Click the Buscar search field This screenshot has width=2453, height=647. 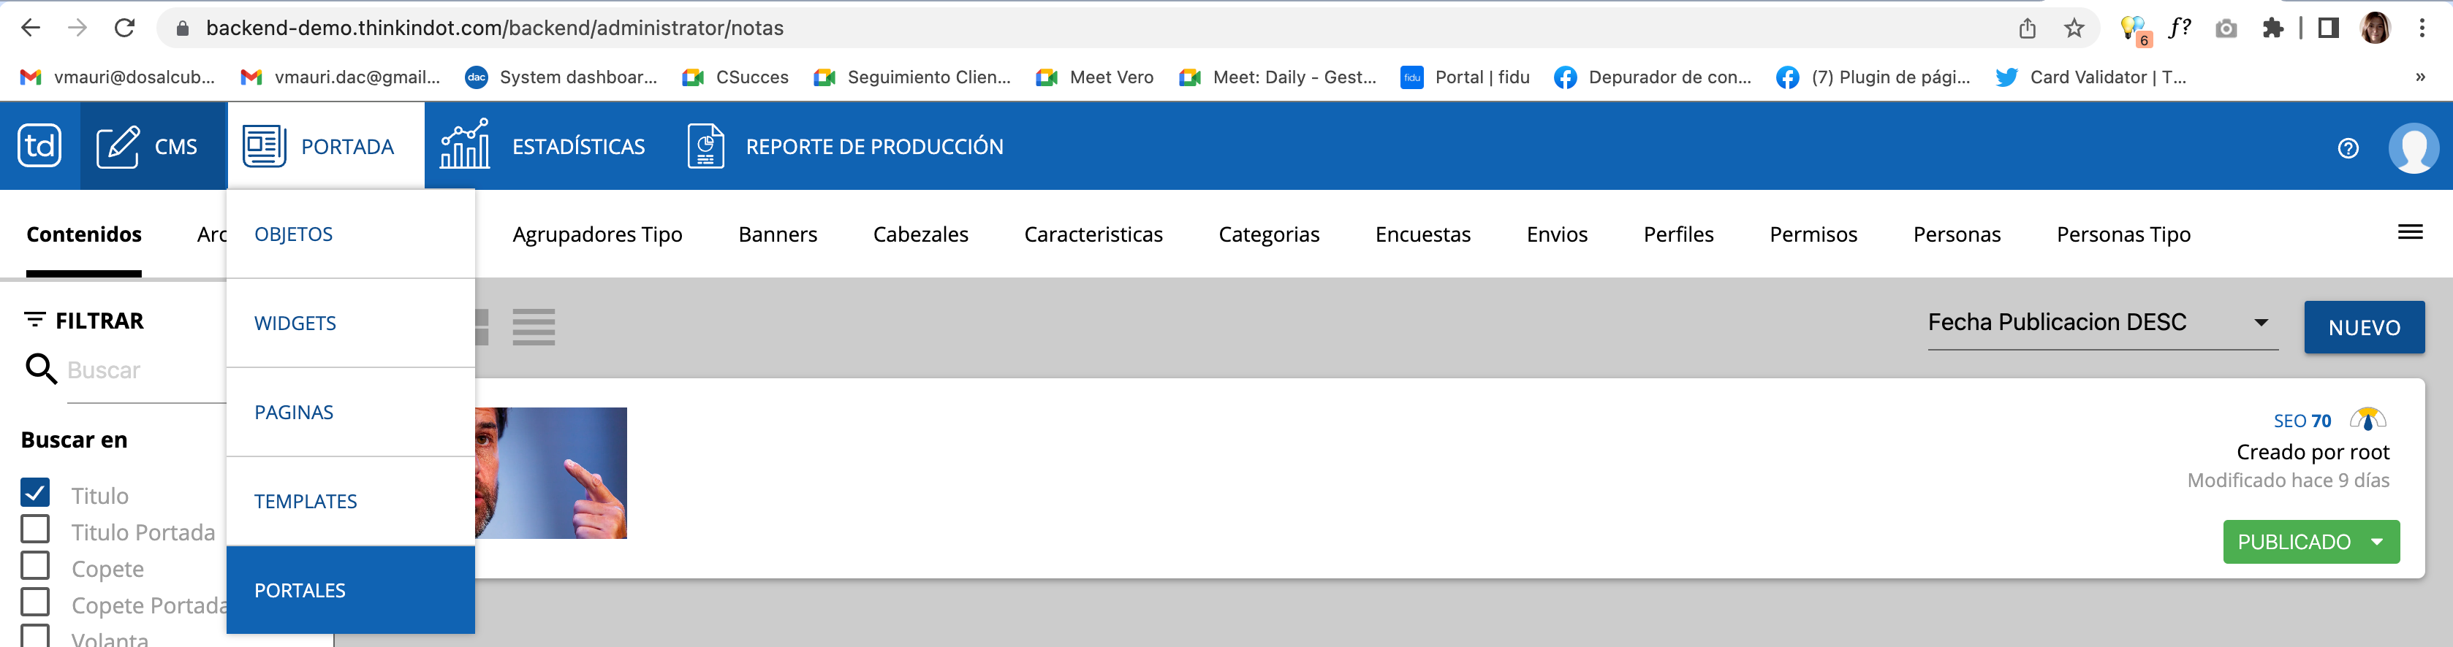(x=143, y=370)
